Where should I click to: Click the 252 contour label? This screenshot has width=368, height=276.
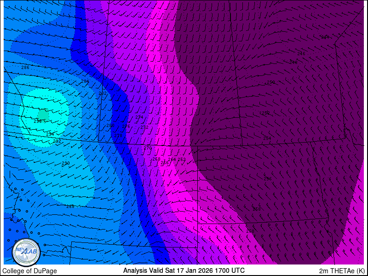click(x=266, y=113)
